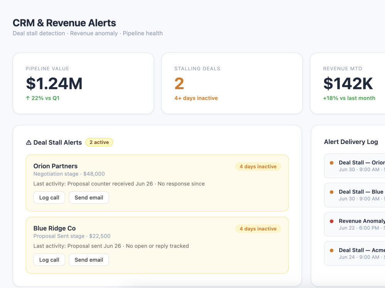
Task: Click the Pipeline Value $1.24M figure
Action: click(x=54, y=83)
